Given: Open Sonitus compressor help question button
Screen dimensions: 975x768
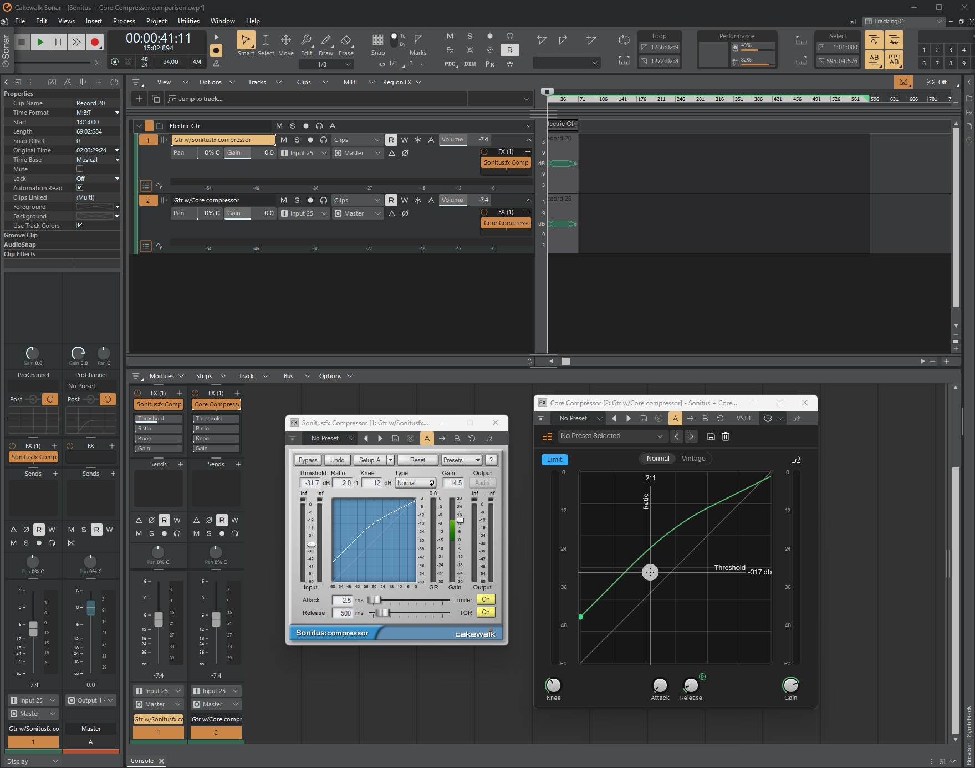Looking at the screenshot, I should 491,460.
